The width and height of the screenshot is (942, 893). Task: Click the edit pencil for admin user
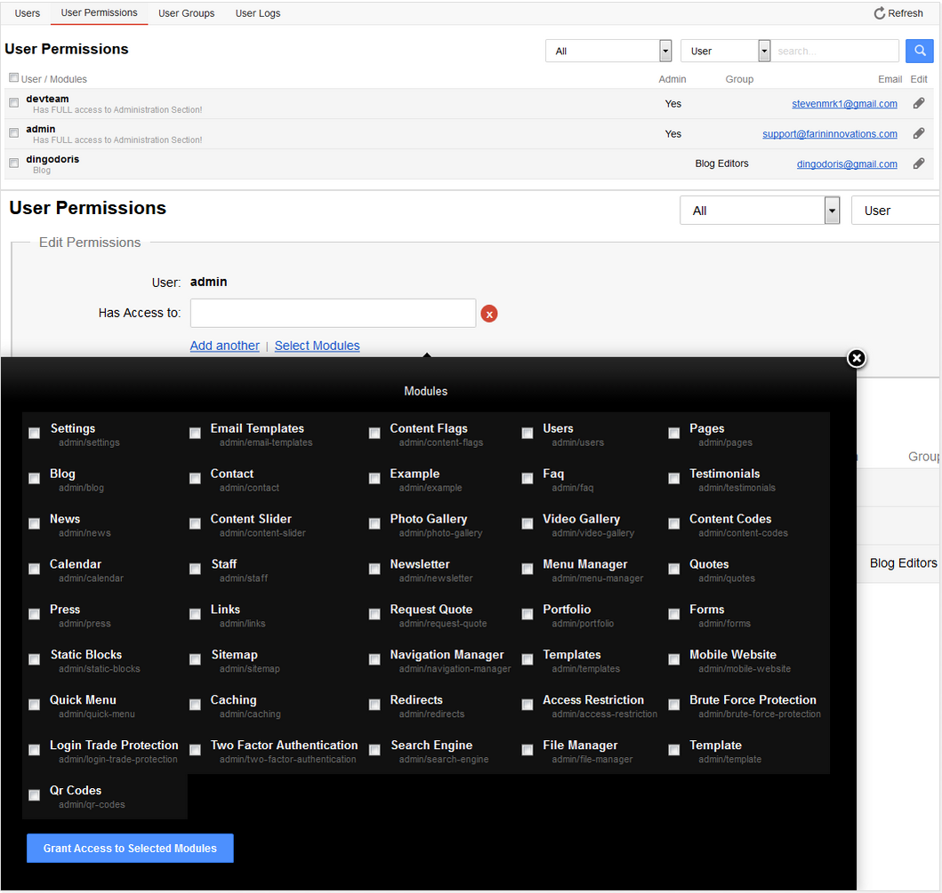coord(919,133)
